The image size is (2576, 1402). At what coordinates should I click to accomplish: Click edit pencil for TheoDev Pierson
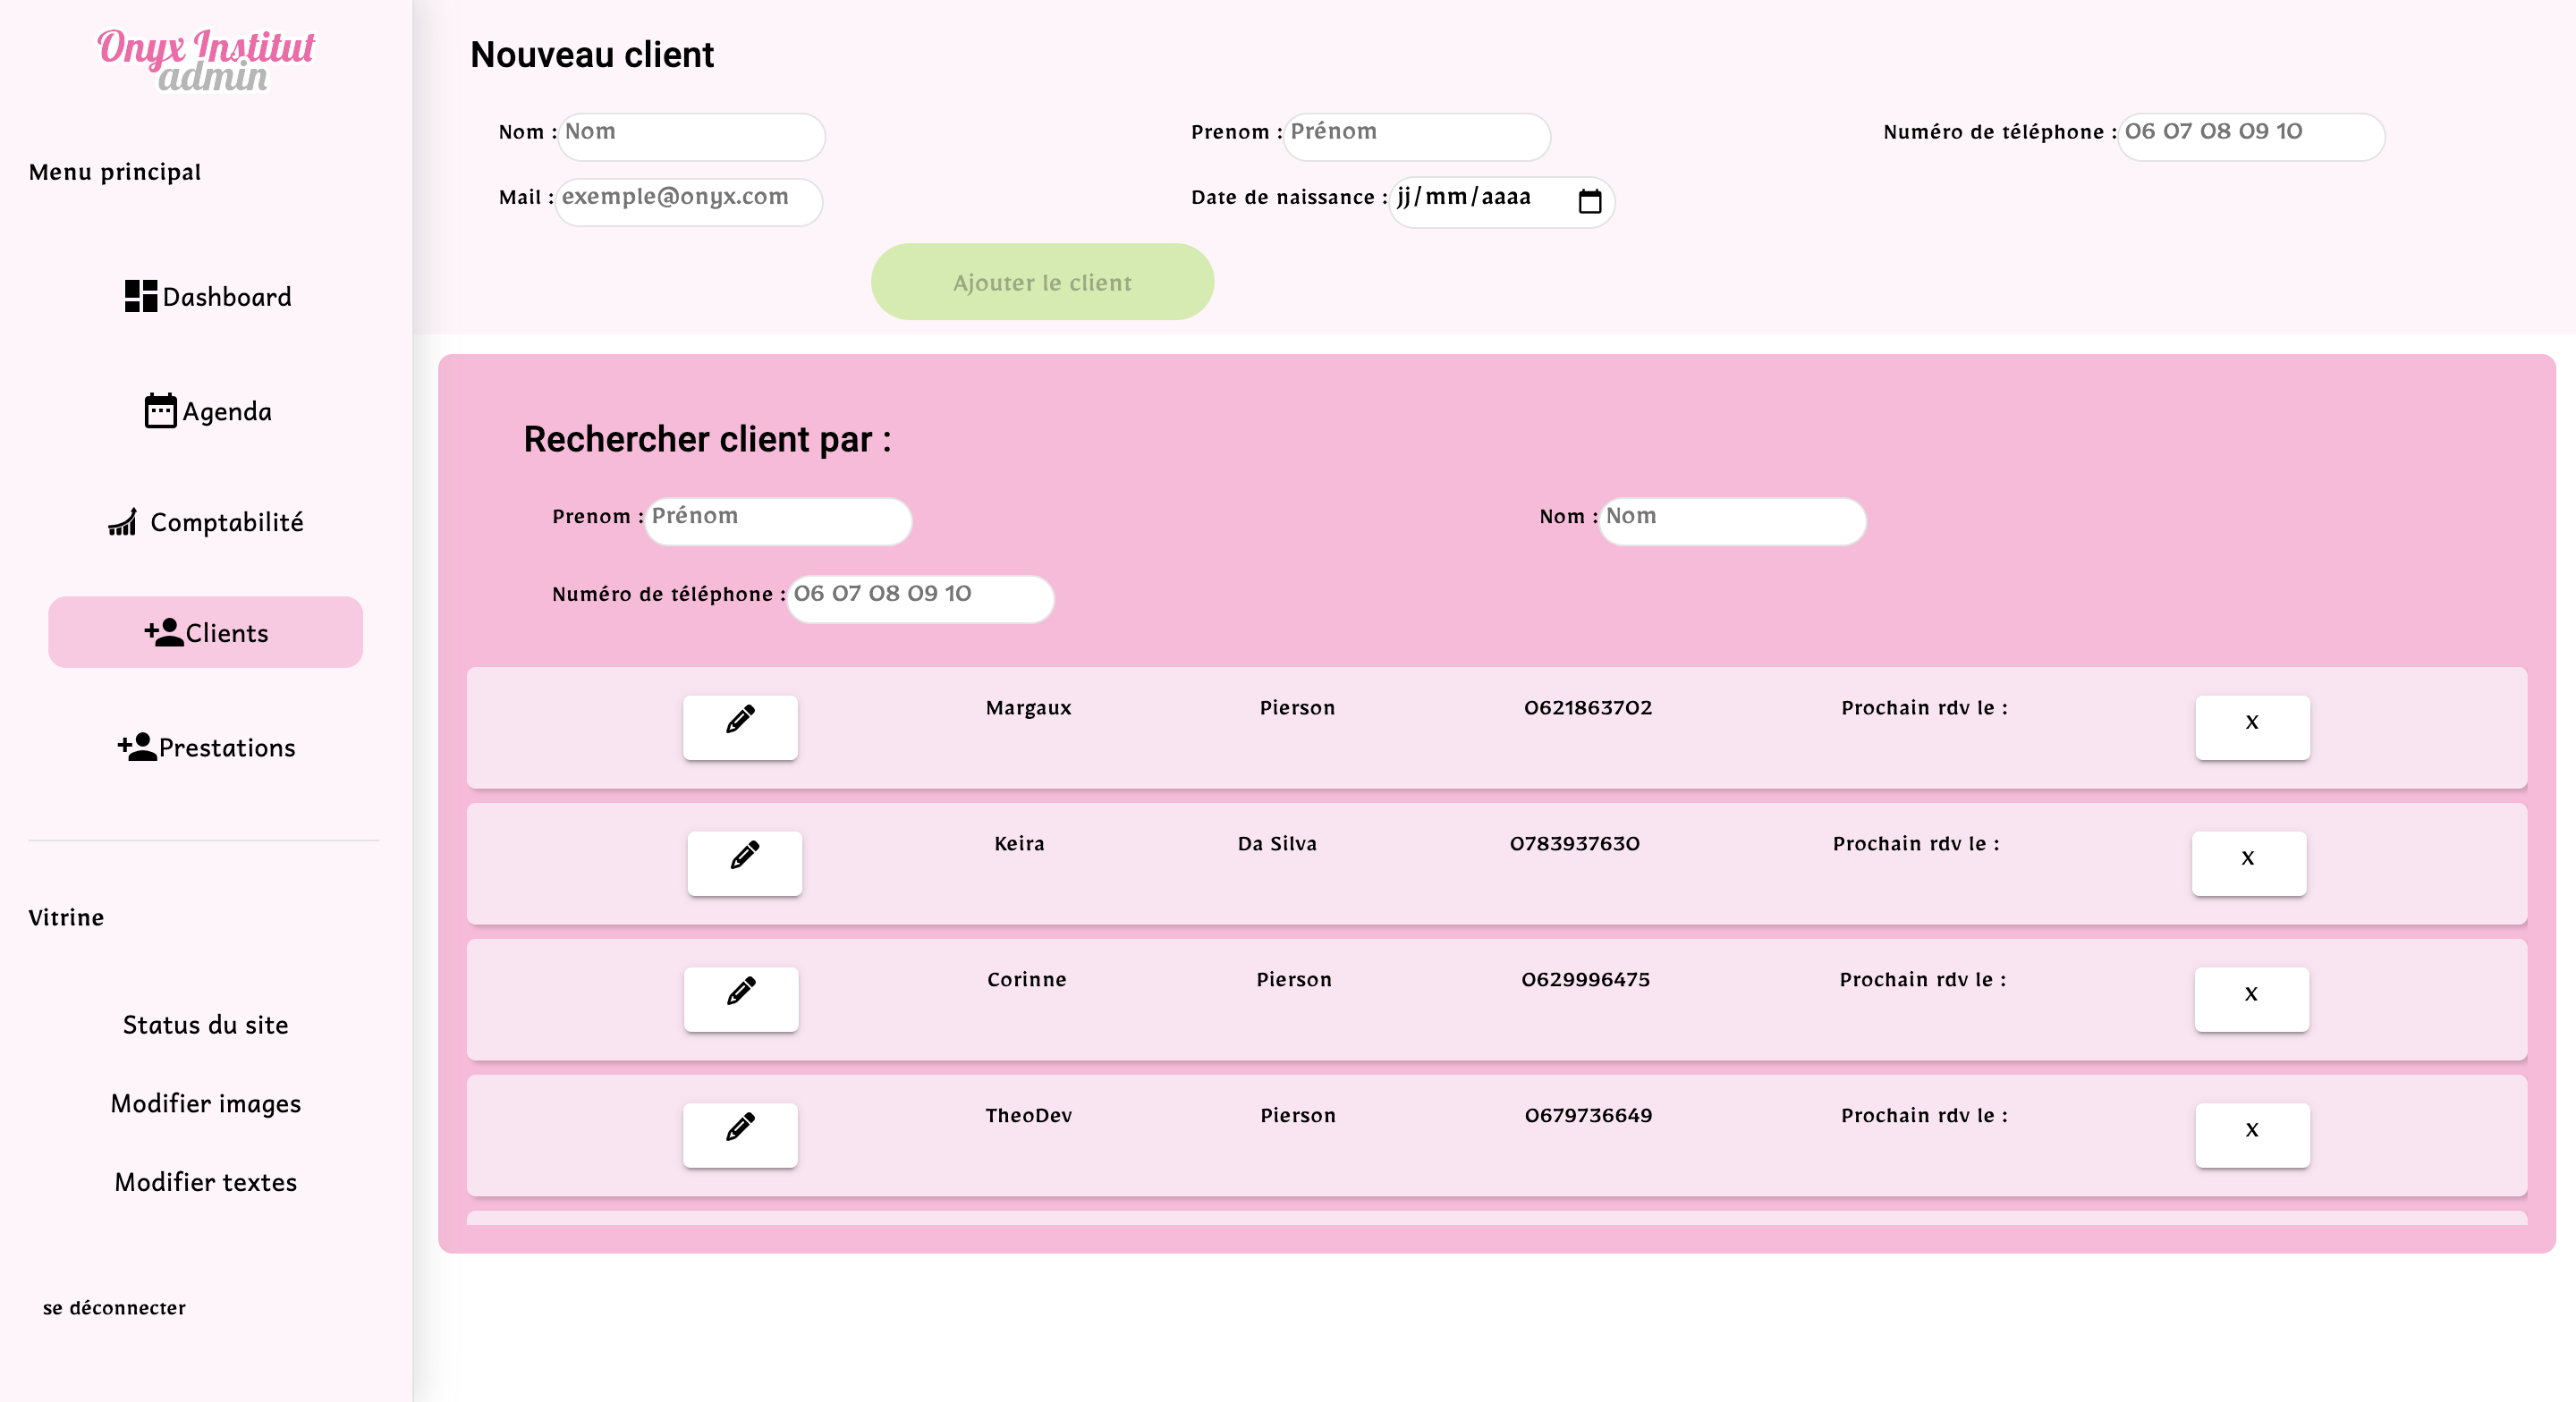[740, 1134]
